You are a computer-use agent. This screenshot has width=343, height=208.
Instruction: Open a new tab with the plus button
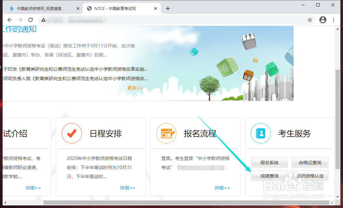point(168,8)
